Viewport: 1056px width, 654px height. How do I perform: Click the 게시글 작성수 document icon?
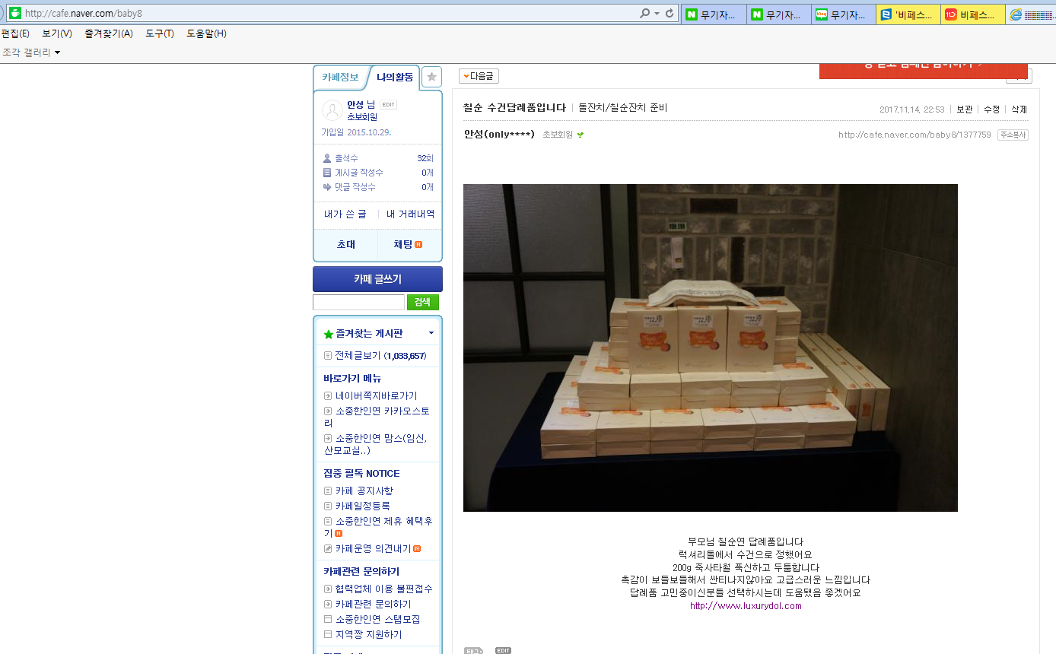(327, 173)
